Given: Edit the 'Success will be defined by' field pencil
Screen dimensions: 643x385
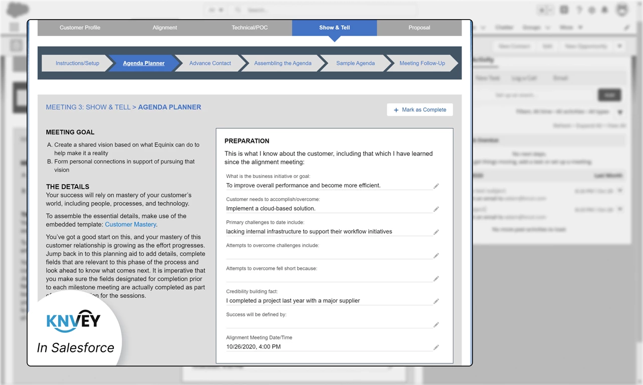Looking at the screenshot, I should [436, 324].
